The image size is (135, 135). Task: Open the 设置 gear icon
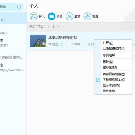[87, 16]
